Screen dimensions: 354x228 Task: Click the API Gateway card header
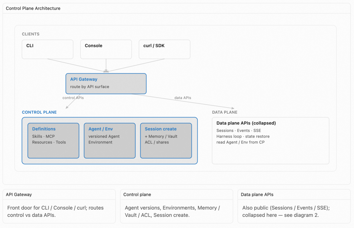[59, 194]
